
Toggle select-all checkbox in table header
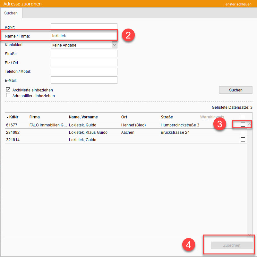(243, 117)
